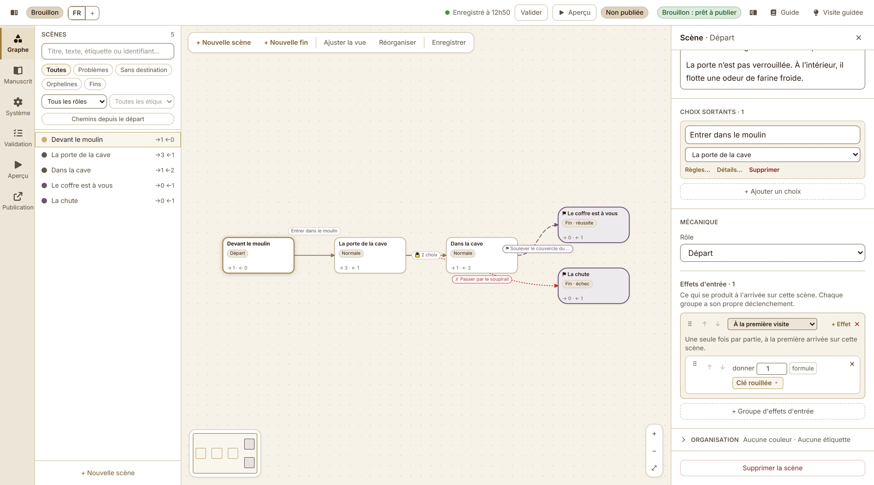Filter scenes by Problèmes
Viewport: 874px width, 485px height.
[93, 70]
